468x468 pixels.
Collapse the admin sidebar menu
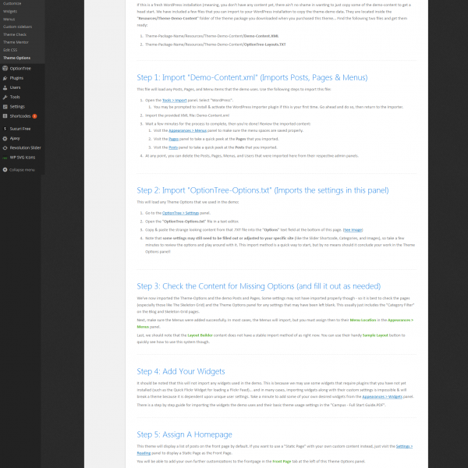[19, 169]
